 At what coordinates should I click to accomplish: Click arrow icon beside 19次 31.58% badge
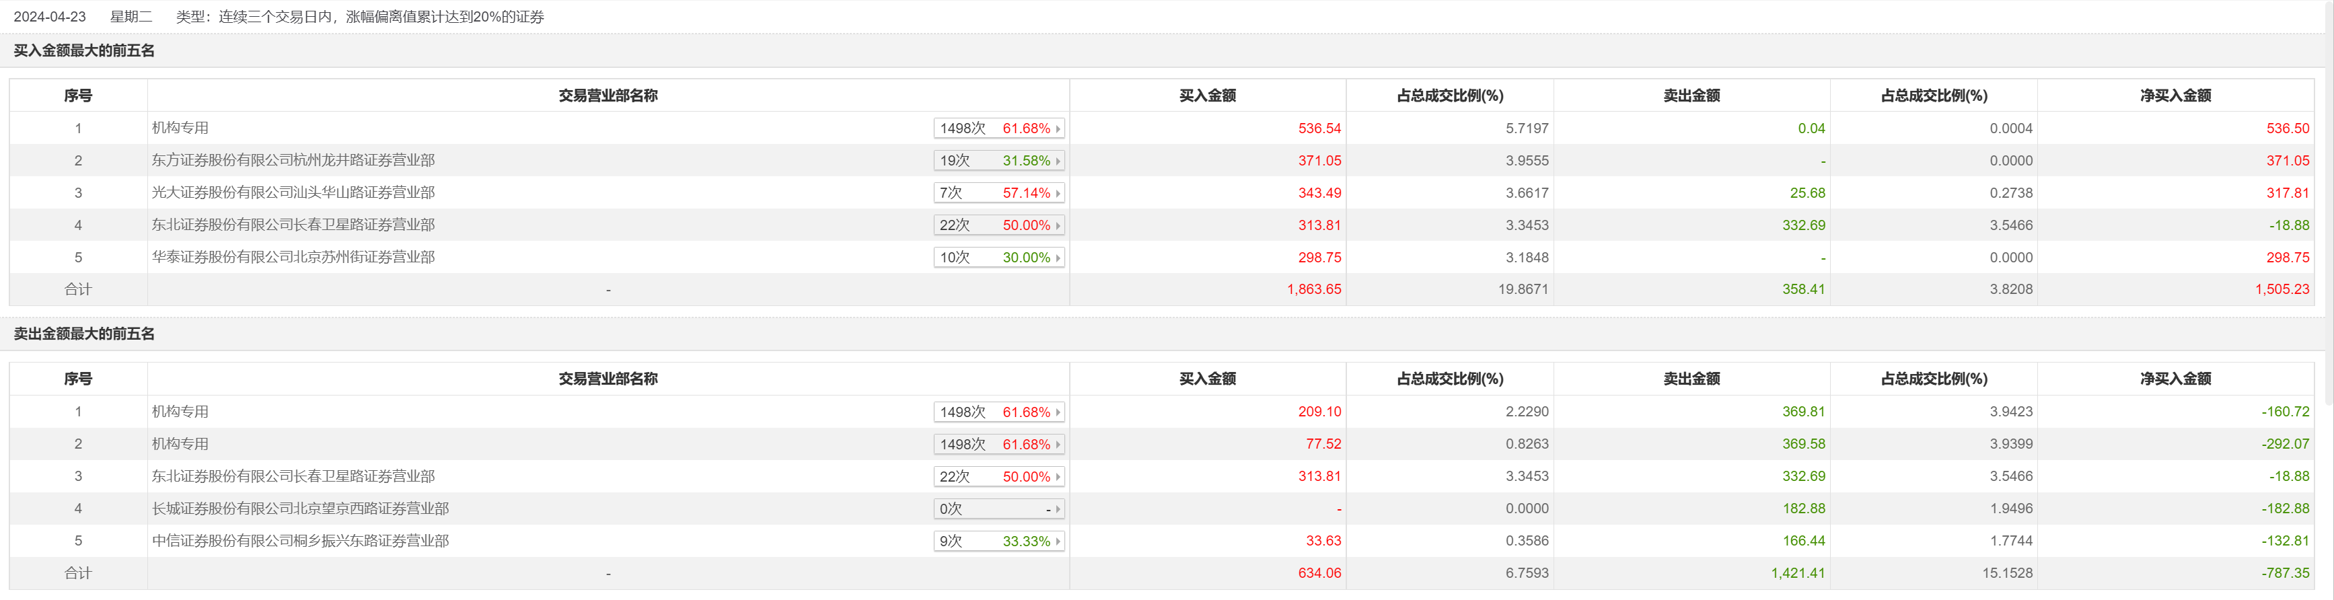tap(1058, 161)
